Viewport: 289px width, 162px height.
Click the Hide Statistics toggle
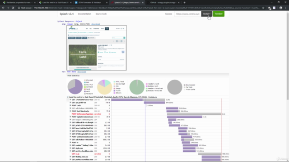click(73, 76)
